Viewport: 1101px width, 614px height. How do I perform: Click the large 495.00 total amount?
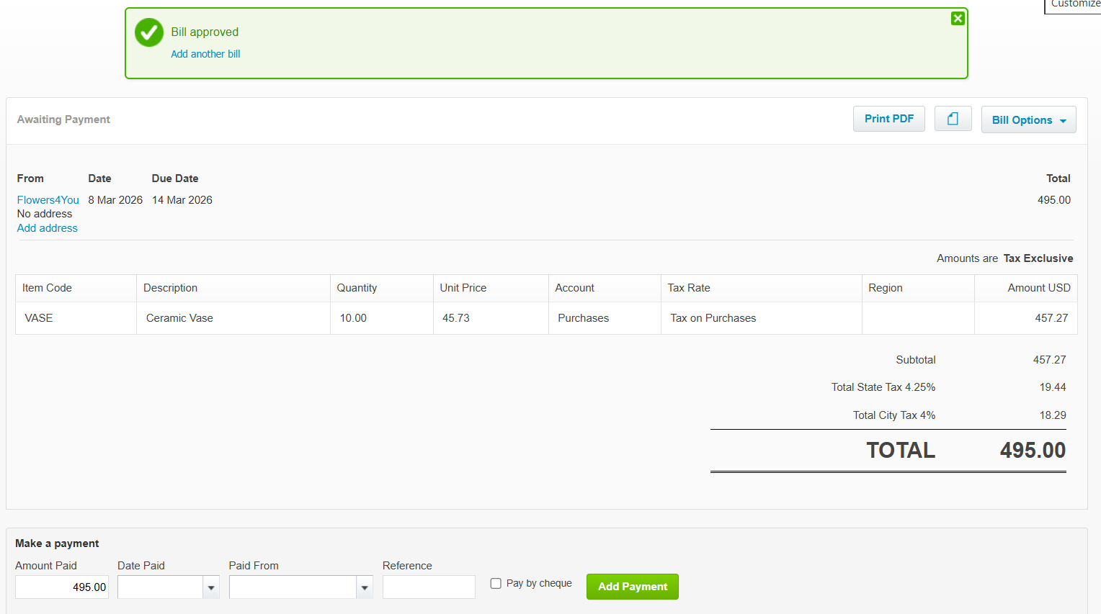[1033, 451]
